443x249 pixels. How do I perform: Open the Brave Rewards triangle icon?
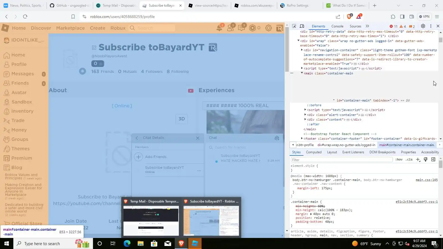point(359,17)
